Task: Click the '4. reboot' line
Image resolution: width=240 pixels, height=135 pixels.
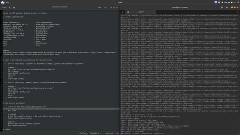Action: [7, 129]
